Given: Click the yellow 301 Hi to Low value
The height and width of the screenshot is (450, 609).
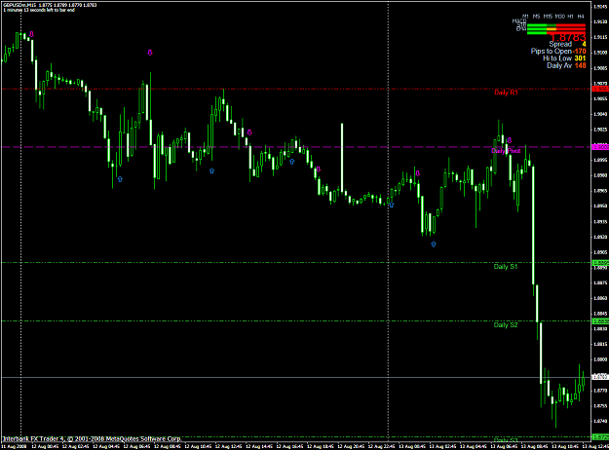Looking at the screenshot, I should (x=581, y=58).
